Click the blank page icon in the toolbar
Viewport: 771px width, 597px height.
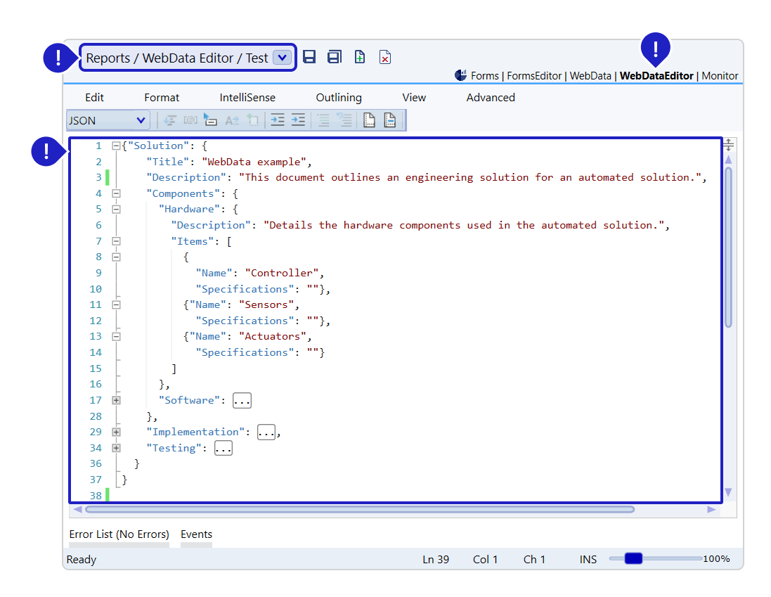point(369,120)
